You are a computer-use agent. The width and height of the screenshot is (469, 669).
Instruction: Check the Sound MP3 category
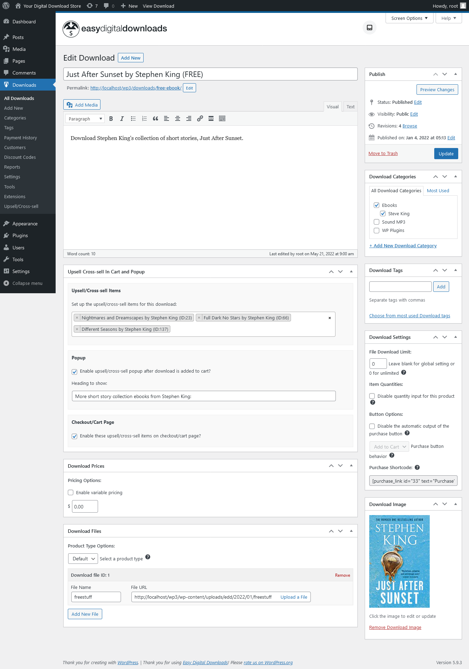(377, 222)
